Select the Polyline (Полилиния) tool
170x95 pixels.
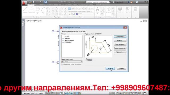pos(31,10)
